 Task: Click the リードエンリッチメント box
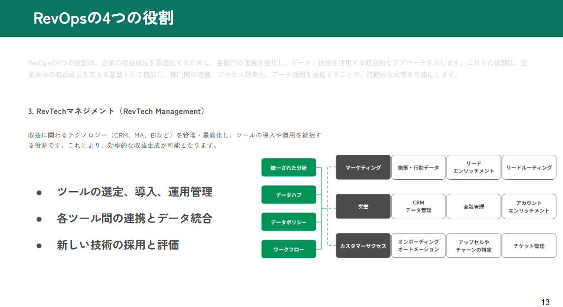pyautogui.click(x=473, y=167)
